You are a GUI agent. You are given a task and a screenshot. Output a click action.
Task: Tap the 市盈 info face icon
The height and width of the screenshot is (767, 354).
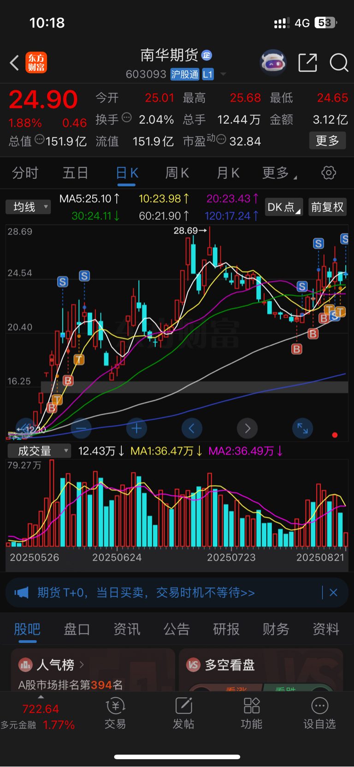click(x=221, y=139)
